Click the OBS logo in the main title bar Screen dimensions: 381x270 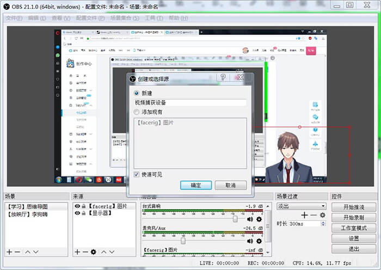[7, 7]
